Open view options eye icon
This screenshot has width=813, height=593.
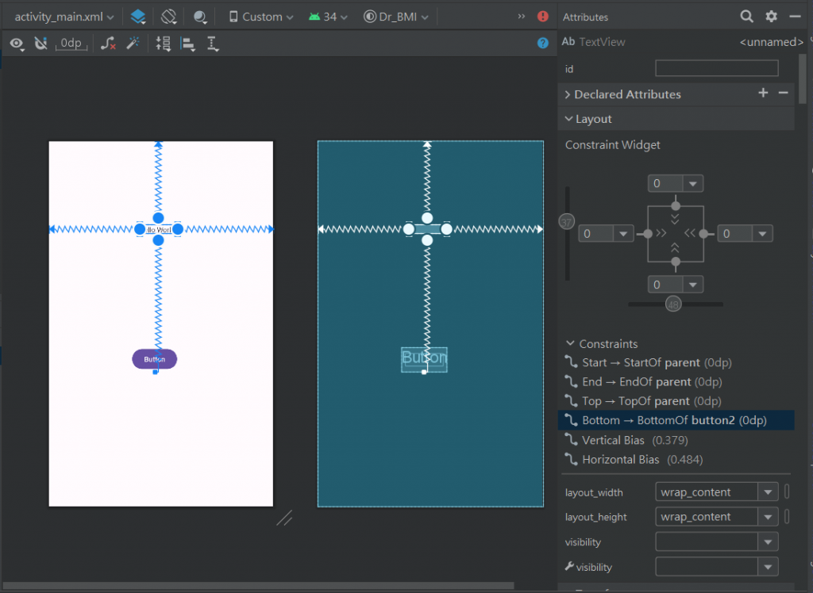point(17,44)
